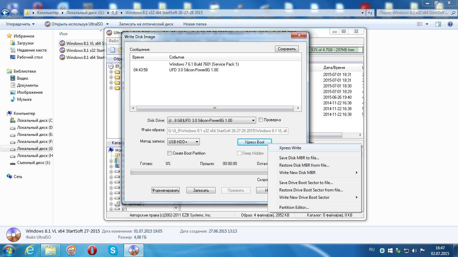Screen dimensions: 458x257
Task: Click Записать на оптический диск in Explorer
Action: [146, 24]
